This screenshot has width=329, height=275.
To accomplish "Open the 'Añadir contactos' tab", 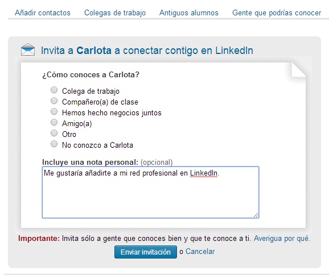I will coord(43,13).
